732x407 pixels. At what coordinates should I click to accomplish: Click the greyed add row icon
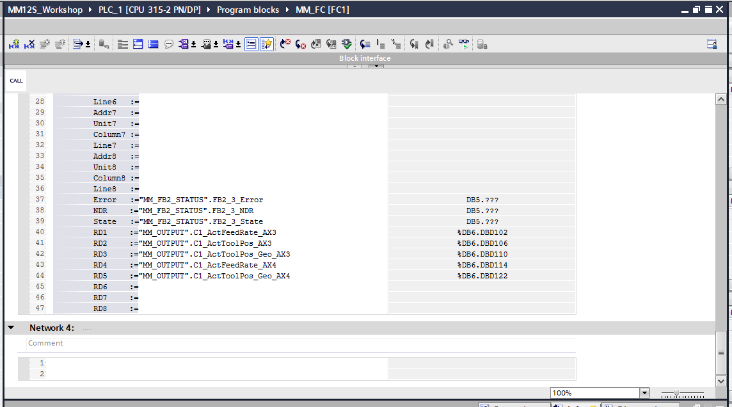tap(60, 44)
